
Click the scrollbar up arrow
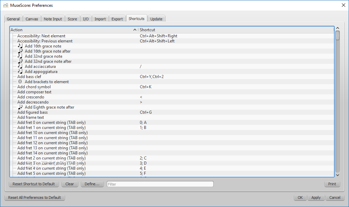tap(337, 28)
